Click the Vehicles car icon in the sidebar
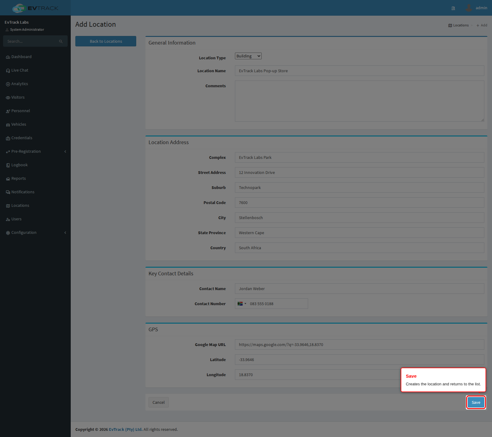This screenshot has height=437, width=492. coord(8,125)
